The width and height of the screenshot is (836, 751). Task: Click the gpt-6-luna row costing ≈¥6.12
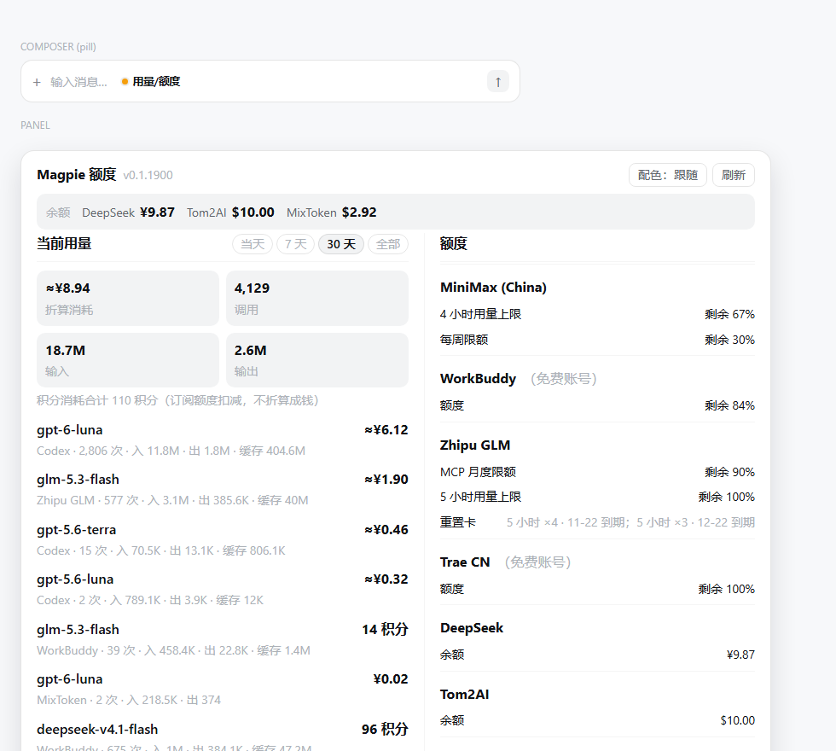223,440
